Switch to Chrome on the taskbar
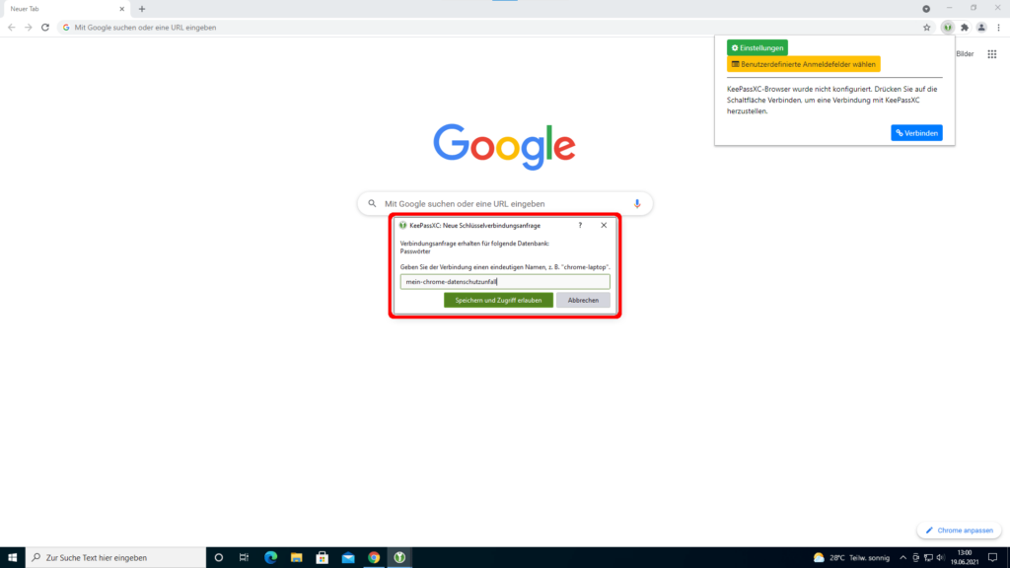This screenshot has height=568, width=1010. (374, 558)
